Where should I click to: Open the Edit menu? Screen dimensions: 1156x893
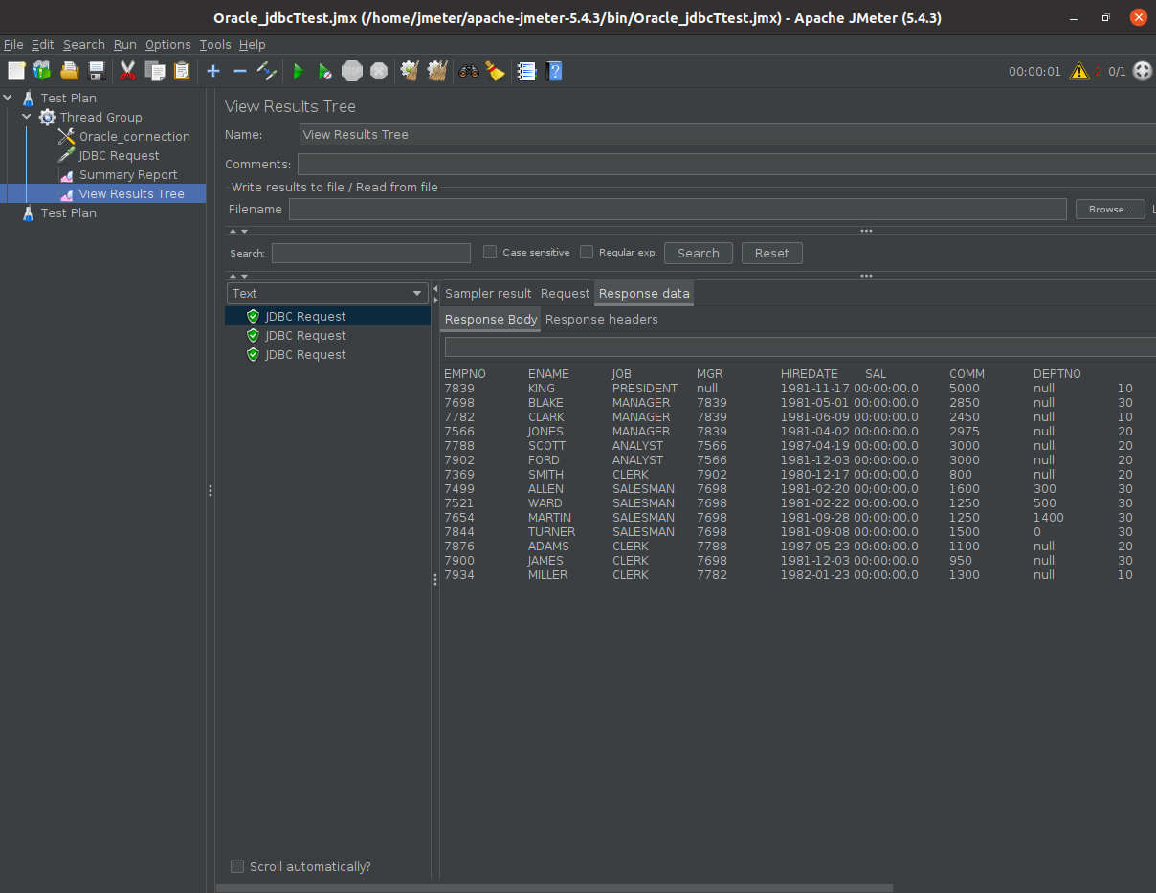(42, 44)
